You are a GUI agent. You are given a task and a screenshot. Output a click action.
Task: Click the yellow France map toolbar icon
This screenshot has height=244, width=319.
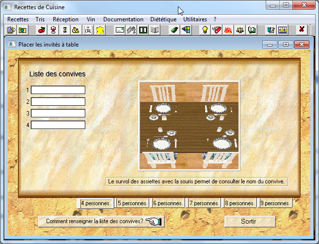[100, 30]
